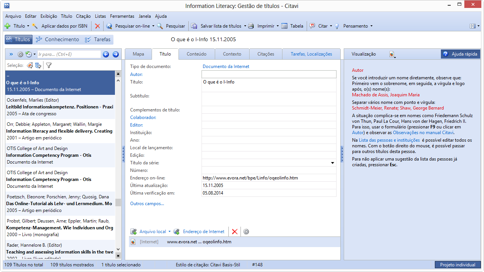The height and width of the screenshot is (272, 484).
Task: Click the green plus Título icon
Action: pyautogui.click(x=8, y=26)
